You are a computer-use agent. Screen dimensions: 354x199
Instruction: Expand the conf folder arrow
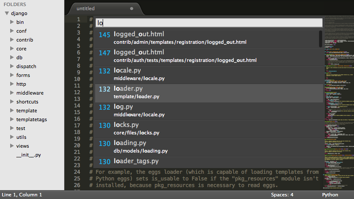[x=12, y=31]
